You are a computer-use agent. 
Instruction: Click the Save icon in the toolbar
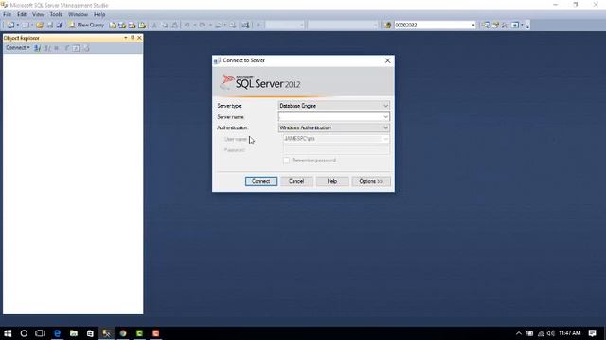[x=50, y=25]
